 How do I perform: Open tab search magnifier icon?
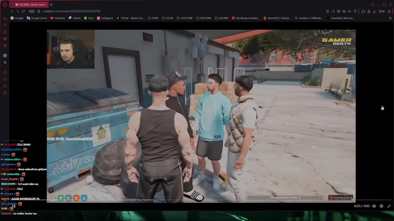click(x=372, y=5)
